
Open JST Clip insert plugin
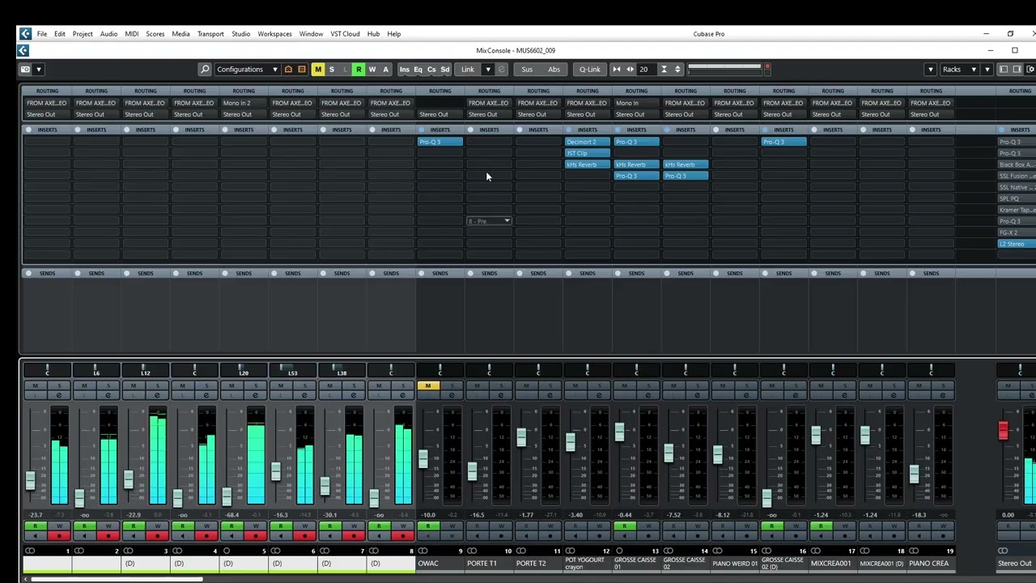click(x=587, y=153)
